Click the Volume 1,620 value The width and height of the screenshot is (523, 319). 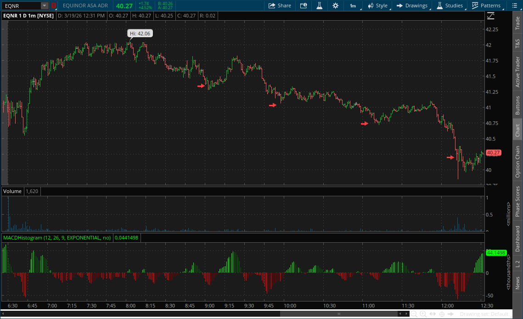32,191
